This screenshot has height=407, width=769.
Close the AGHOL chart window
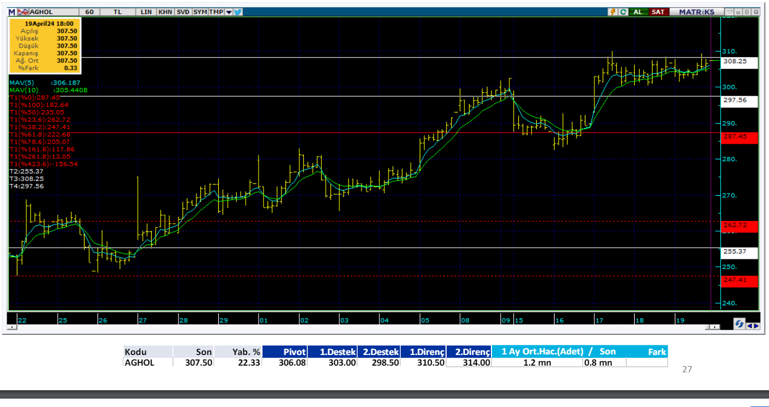pyautogui.click(x=756, y=12)
